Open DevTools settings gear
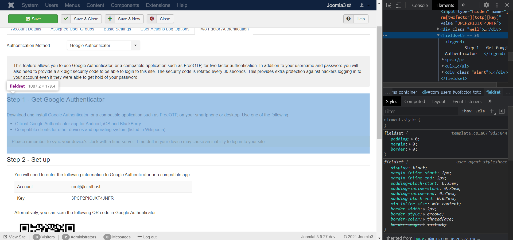Image resolution: width=513 pixels, height=240 pixels. coord(486,5)
